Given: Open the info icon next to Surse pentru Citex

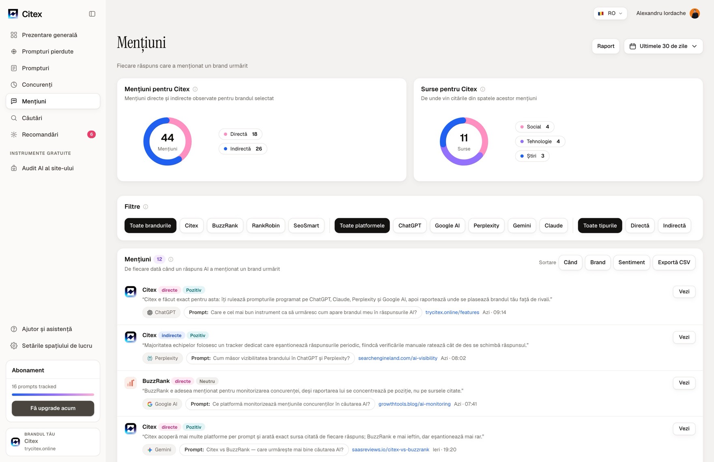Looking at the screenshot, I should click(482, 89).
